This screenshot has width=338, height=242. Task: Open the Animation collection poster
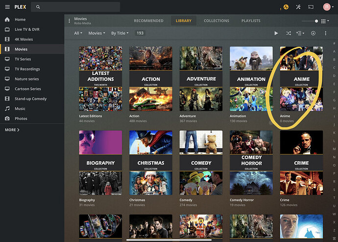point(251,79)
